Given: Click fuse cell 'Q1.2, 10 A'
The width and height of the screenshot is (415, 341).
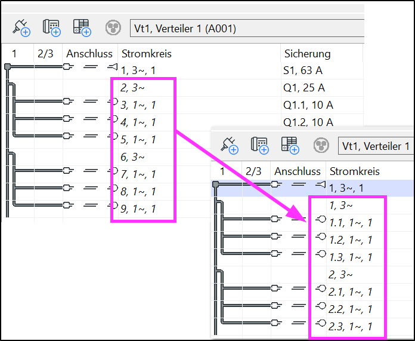Looking at the screenshot, I should tap(308, 122).
